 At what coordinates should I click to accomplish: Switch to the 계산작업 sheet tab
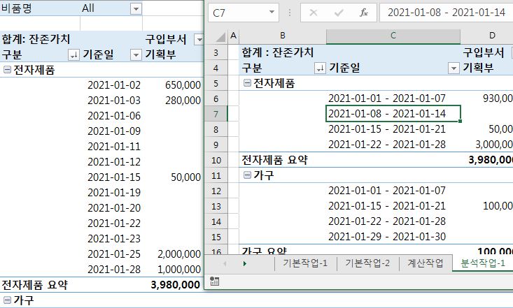(x=426, y=263)
